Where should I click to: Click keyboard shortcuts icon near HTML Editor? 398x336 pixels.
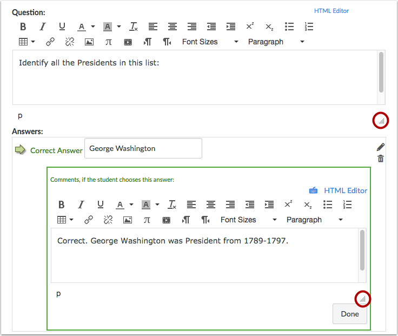[x=313, y=190]
